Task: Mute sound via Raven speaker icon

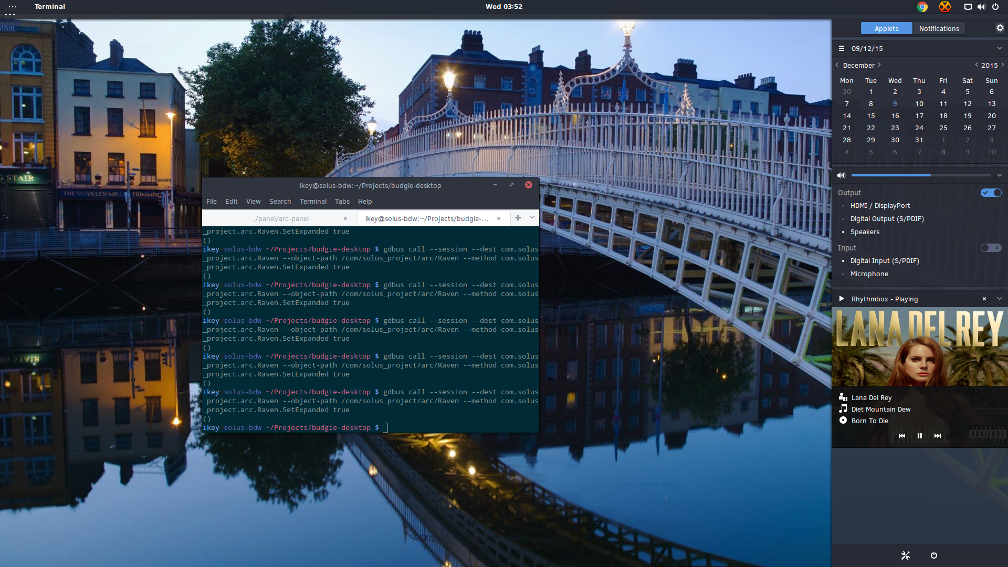Action: point(842,175)
